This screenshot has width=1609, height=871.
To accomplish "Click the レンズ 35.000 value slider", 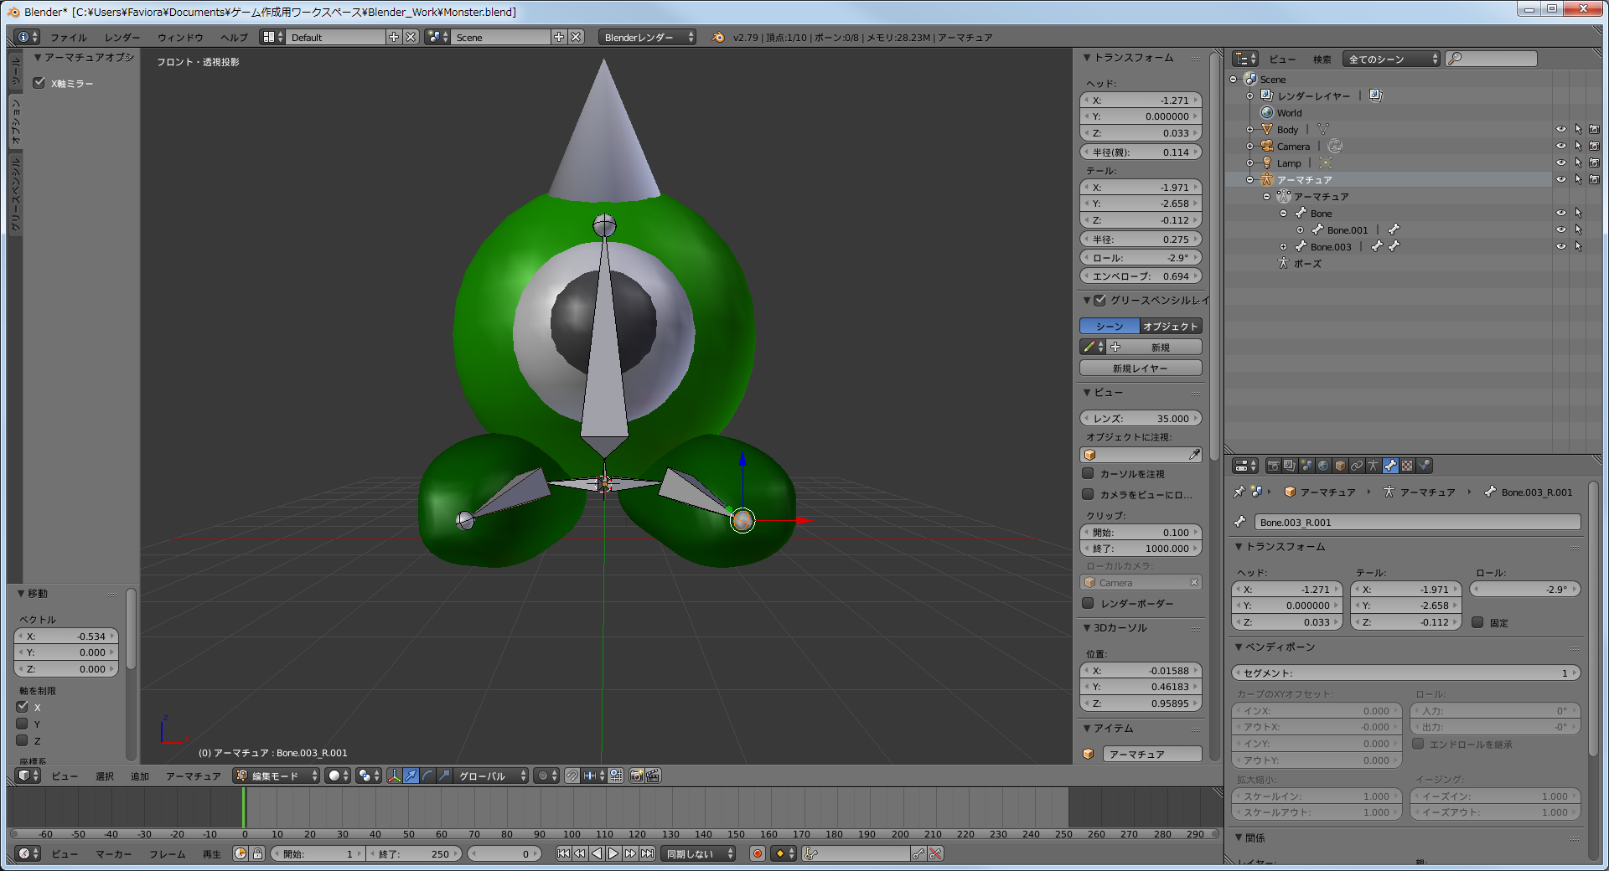I will click(x=1141, y=418).
